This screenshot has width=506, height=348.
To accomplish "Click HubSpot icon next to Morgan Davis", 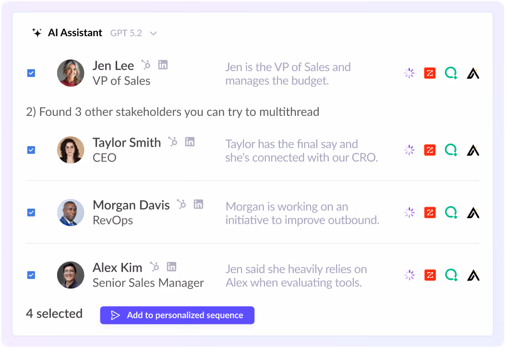I will 181,204.
